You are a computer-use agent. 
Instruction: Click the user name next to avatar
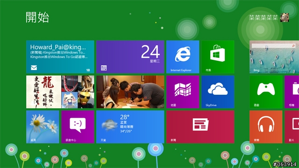(x=263, y=18)
